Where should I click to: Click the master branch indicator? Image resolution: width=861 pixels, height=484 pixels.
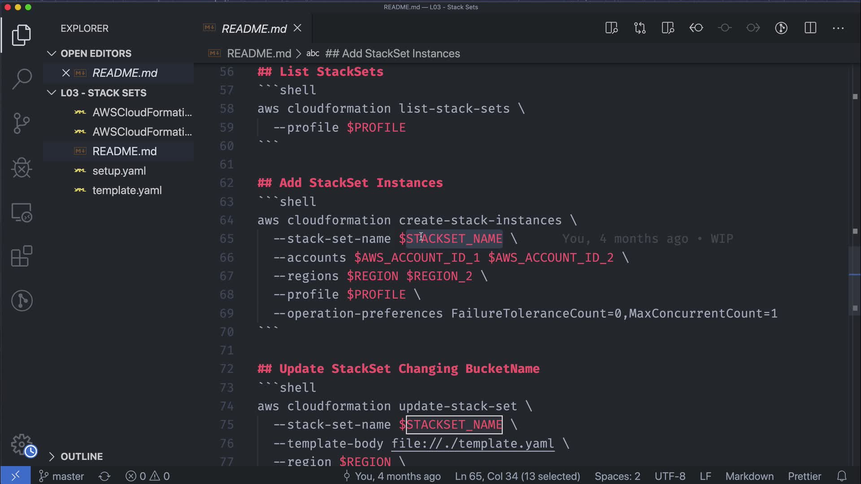[x=62, y=476]
